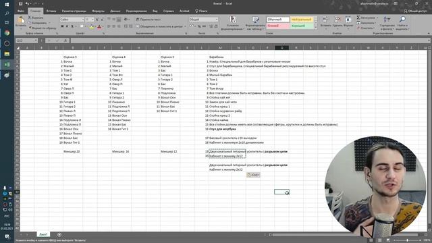Viewport: 432px width, 243px height.
Task: Open the Merge and Center dropdown arrow
Action: coord(185,26)
